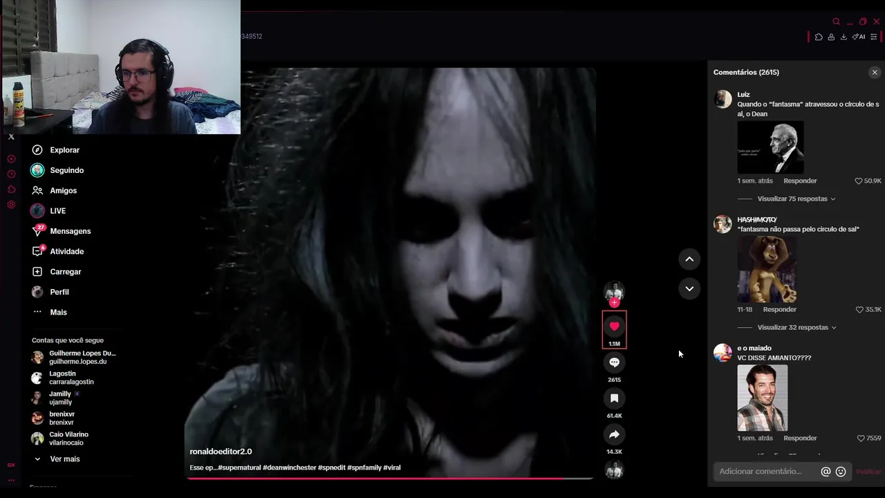This screenshot has height=498, width=885.
Task: Go to previous video with up arrow
Action: pos(689,259)
